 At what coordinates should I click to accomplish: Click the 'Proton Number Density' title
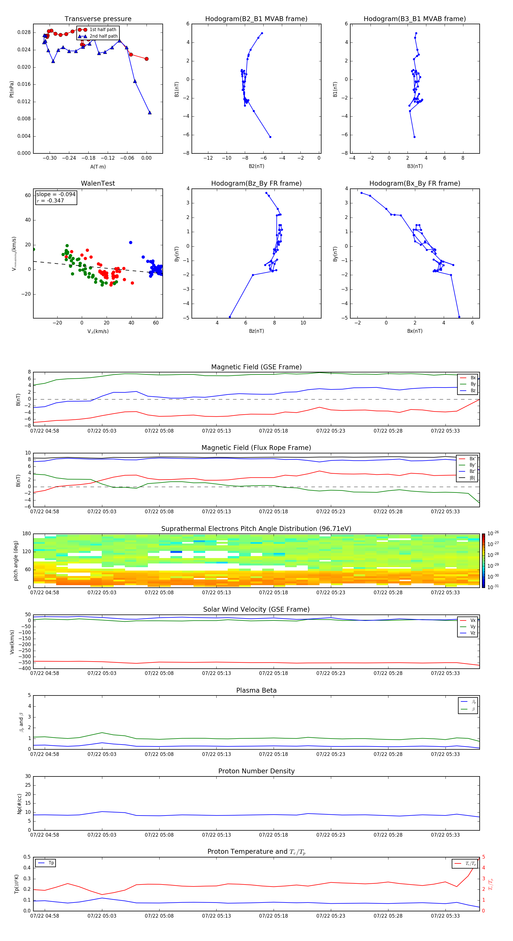[x=256, y=771]
